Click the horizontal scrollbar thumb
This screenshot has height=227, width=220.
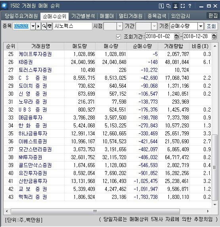point(95,211)
